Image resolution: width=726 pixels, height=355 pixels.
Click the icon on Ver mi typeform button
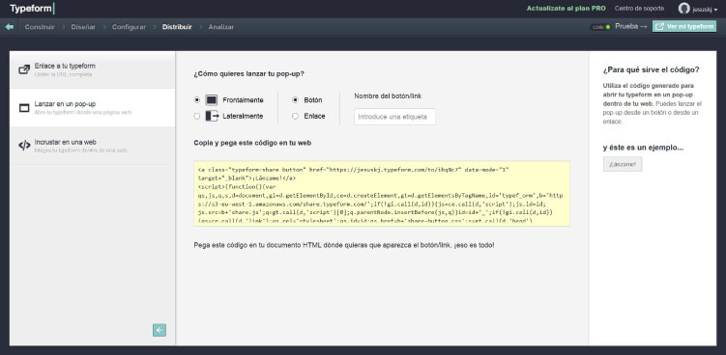click(660, 27)
